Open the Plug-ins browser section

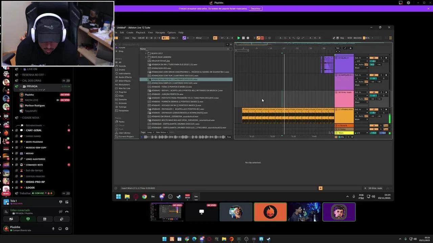(x=122, y=92)
